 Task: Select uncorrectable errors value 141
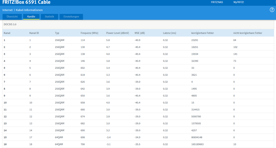point(235,54)
